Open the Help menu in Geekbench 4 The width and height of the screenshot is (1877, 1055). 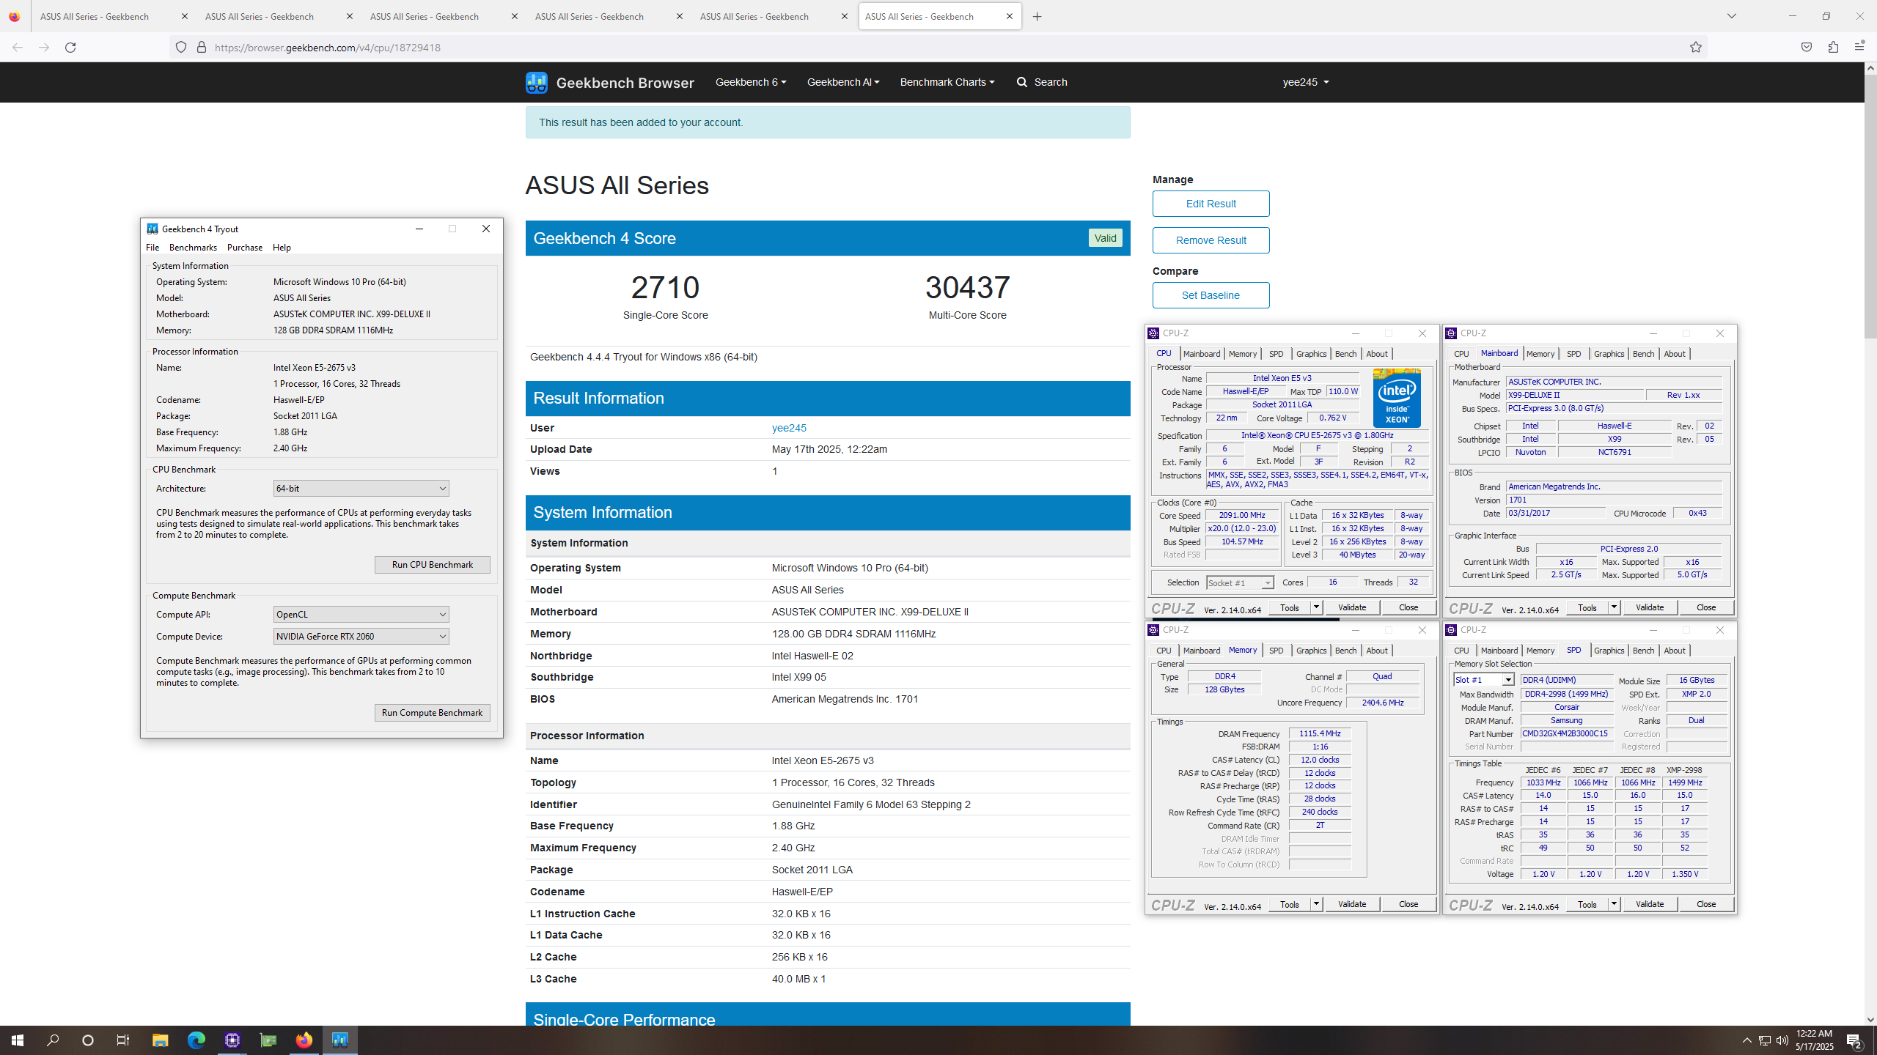point(282,248)
